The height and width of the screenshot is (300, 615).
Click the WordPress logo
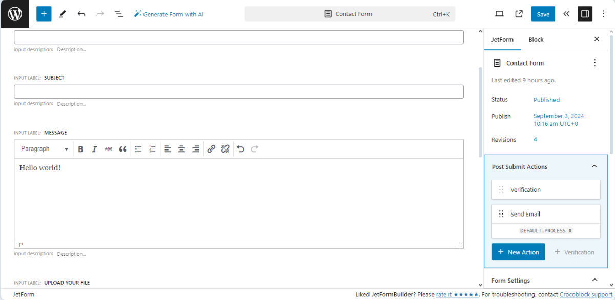(x=14, y=14)
